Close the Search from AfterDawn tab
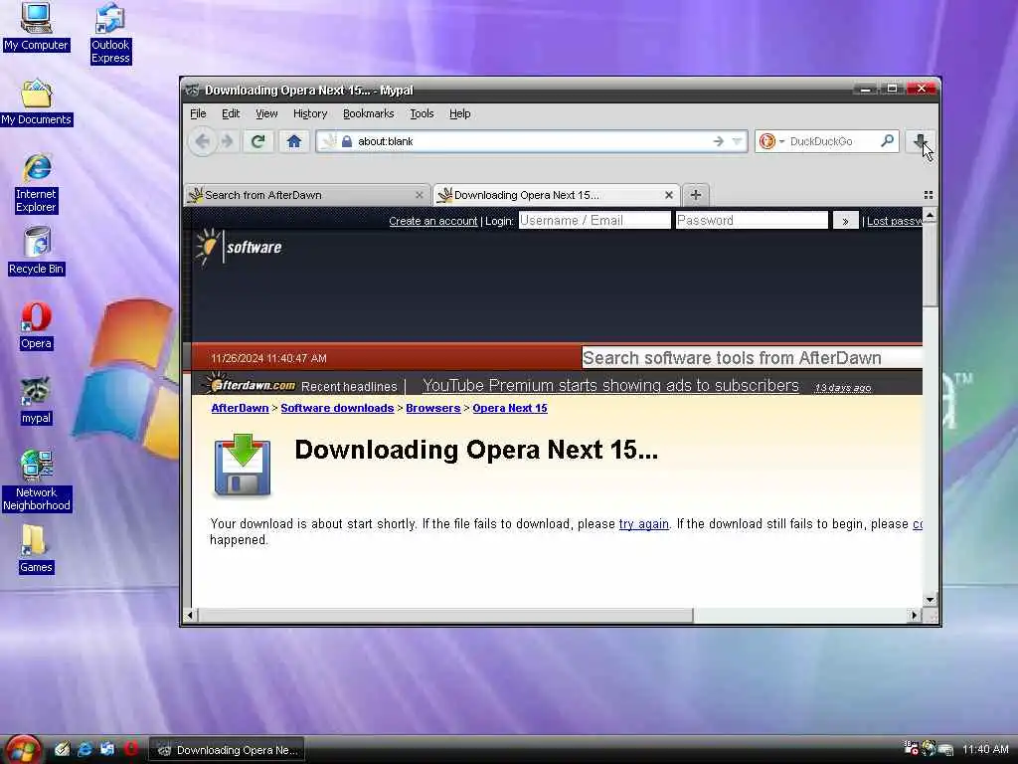The height and width of the screenshot is (764, 1018). click(x=419, y=195)
